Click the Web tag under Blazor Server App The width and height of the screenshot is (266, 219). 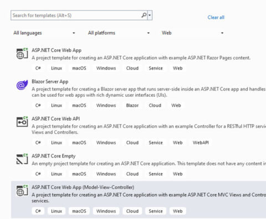click(176, 106)
